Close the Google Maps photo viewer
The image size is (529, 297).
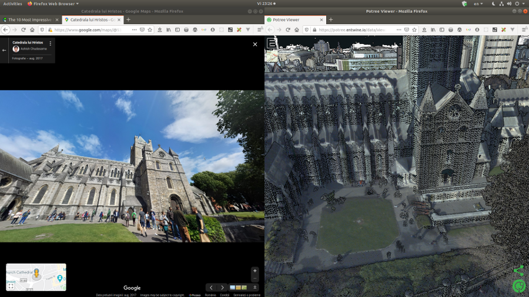tap(255, 44)
